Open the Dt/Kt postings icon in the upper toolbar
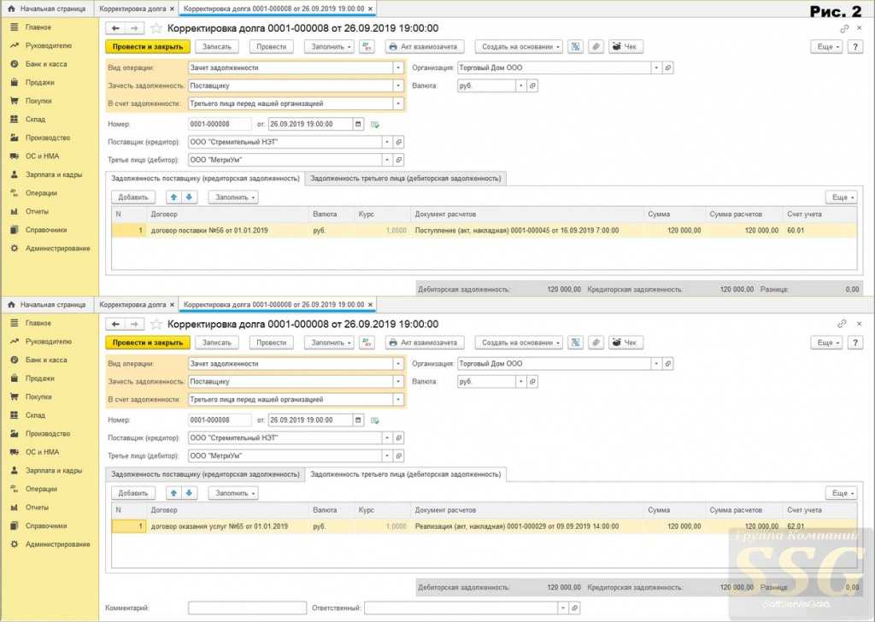The image size is (875, 622). (x=367, y=47)
